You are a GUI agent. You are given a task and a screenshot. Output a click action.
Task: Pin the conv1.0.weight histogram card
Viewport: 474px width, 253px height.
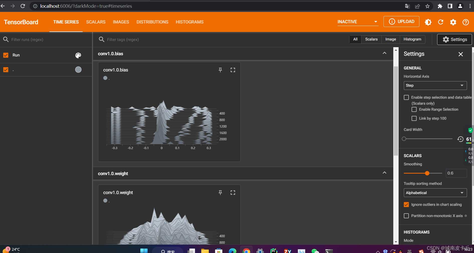[x=220, y=193]
